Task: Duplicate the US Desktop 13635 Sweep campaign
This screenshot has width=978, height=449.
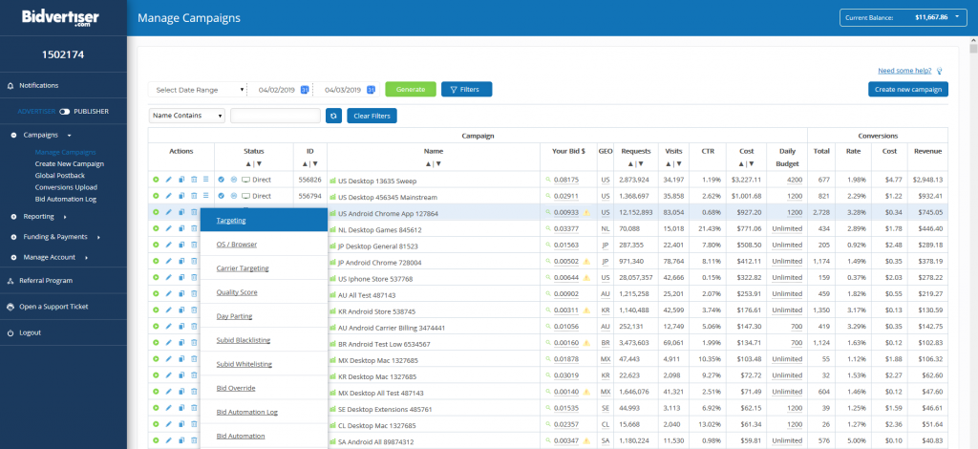Action: click(x=181, y=180)
